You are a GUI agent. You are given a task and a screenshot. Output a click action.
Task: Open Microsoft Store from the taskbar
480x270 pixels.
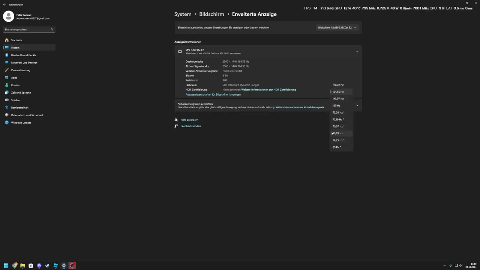[x=31, y=265]
